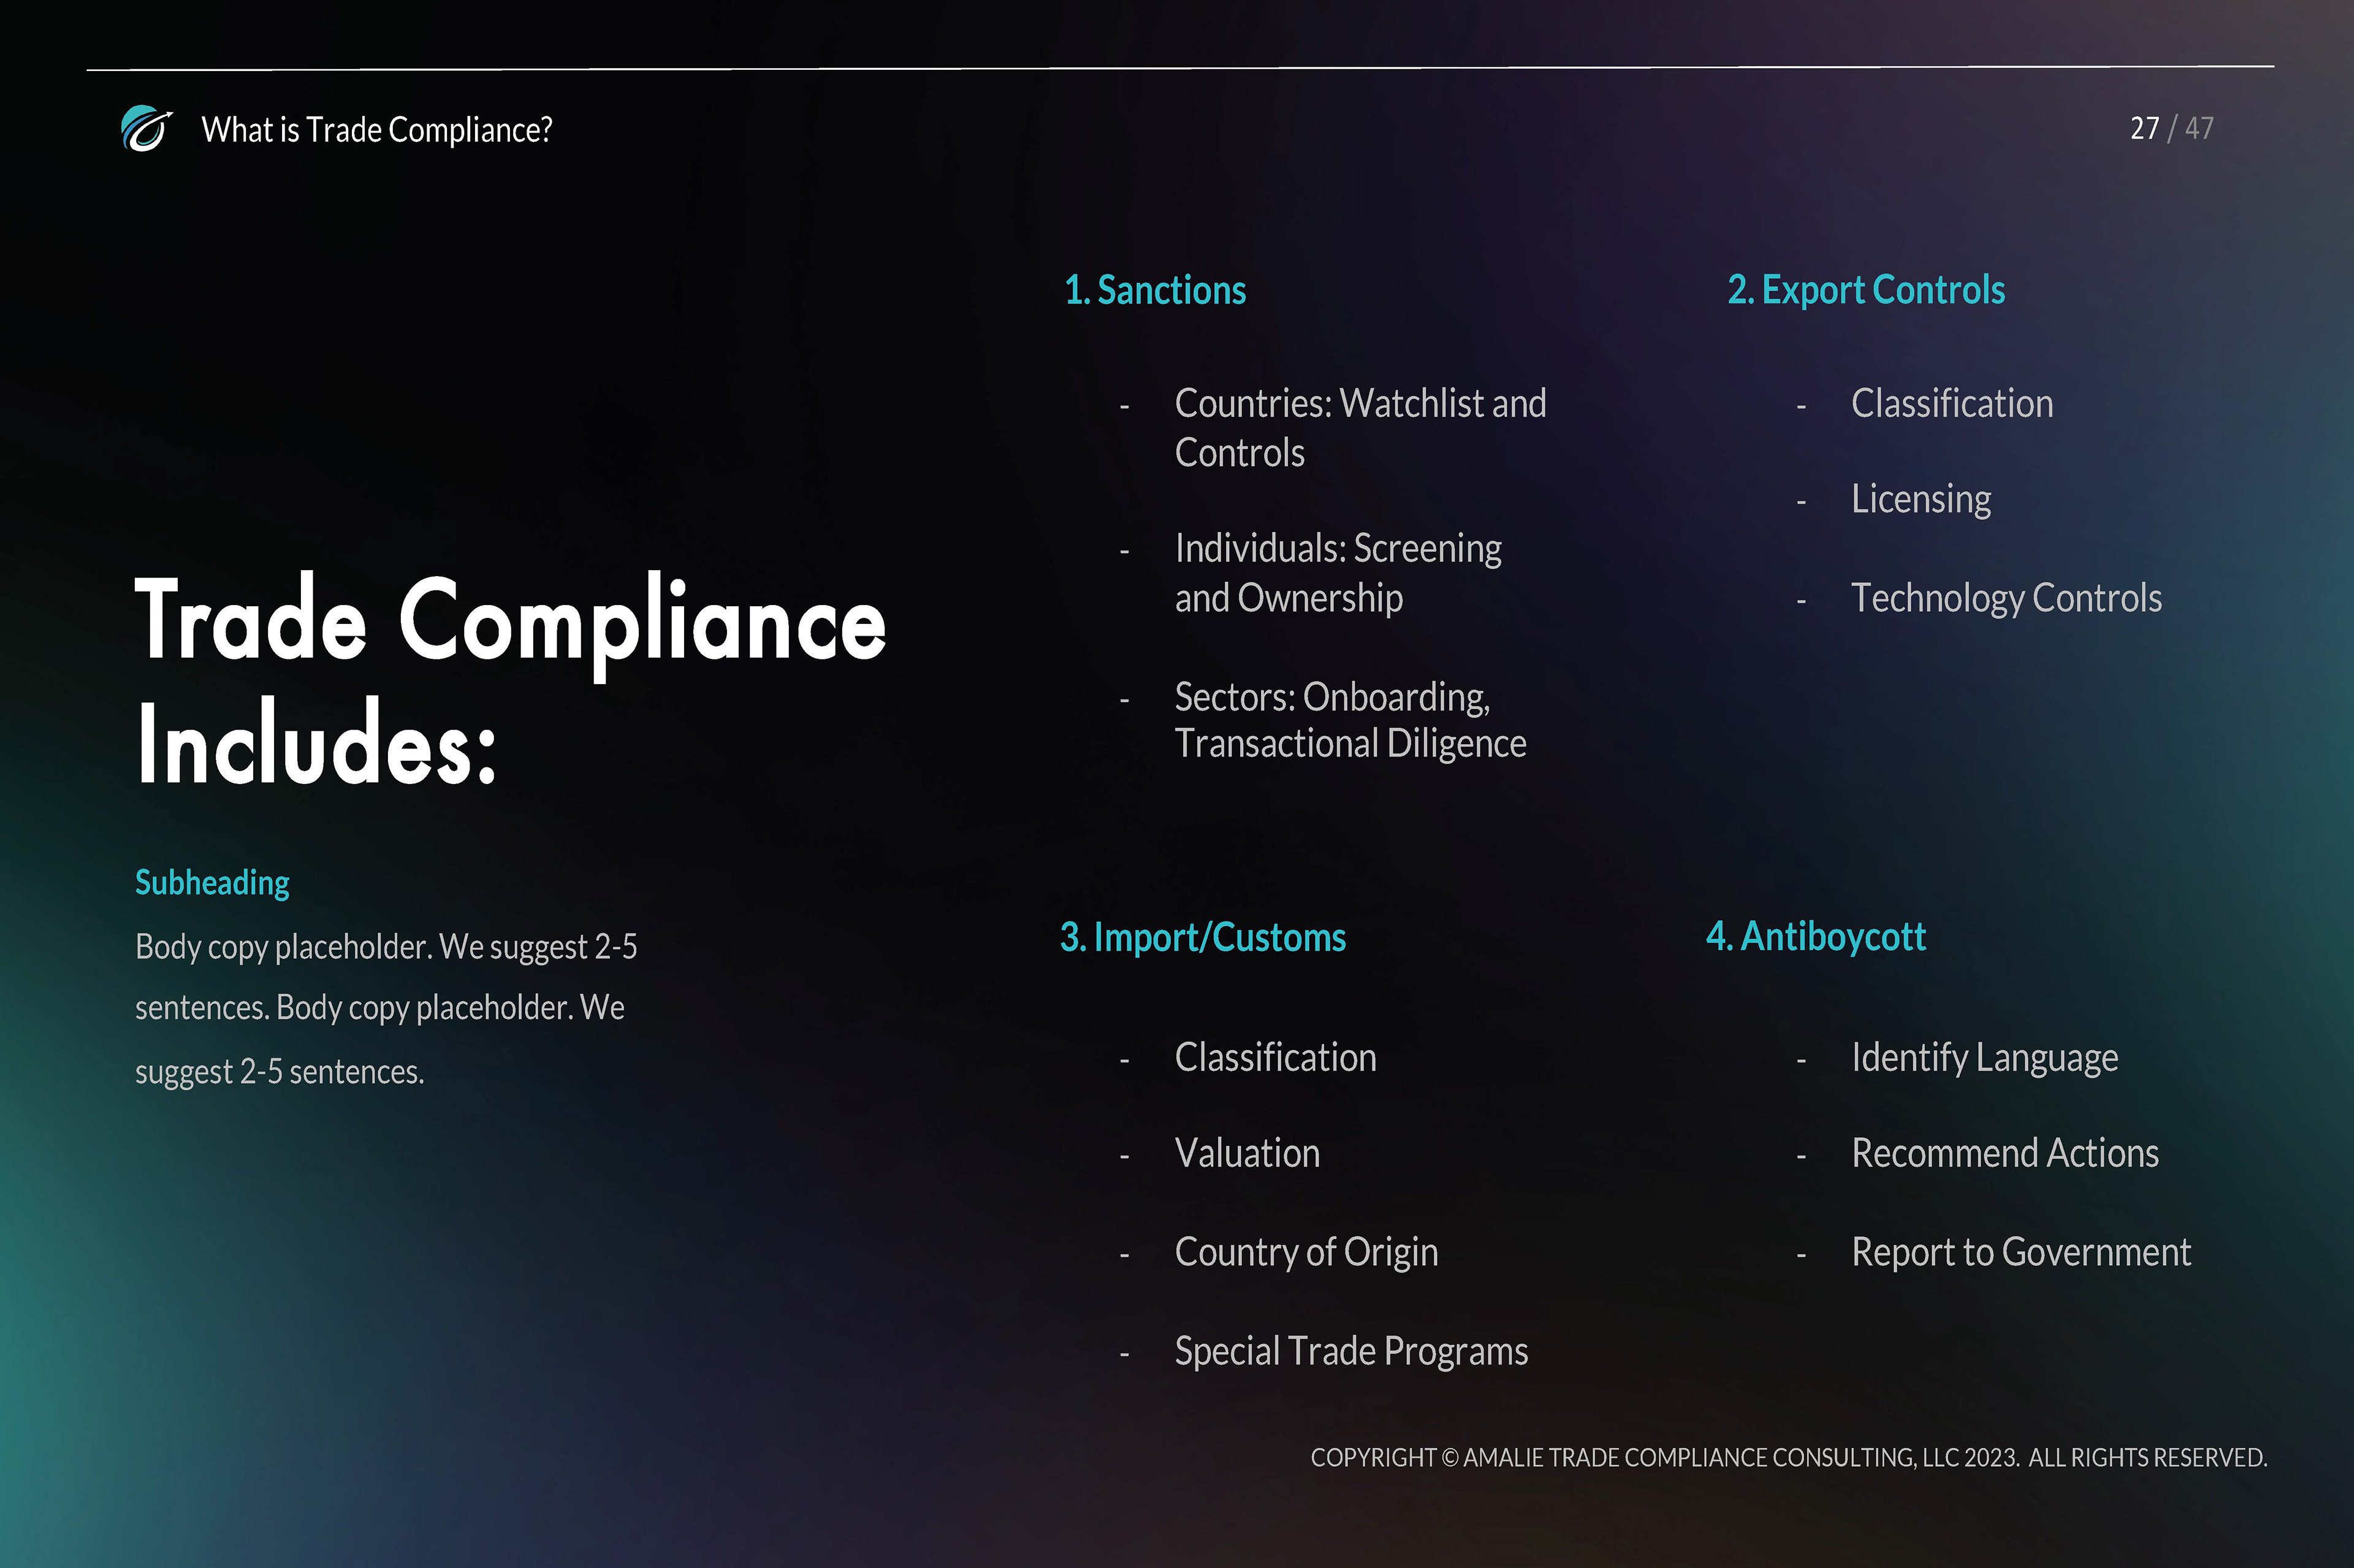The image size is (2354, 1568).
Task: Click the Amalie logo icon in header
Action: point(146,129)
